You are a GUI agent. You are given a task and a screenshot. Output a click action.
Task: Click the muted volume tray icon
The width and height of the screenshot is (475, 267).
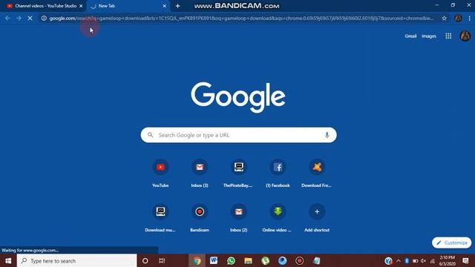pos(424,260)
